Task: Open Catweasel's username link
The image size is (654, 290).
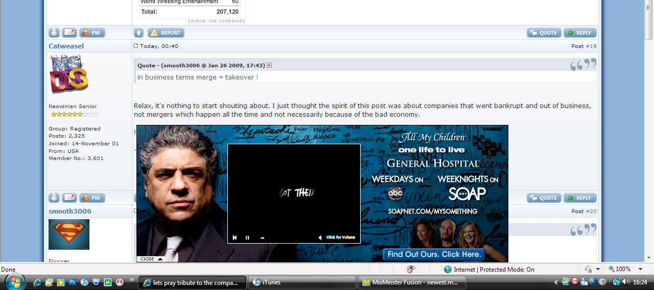Action: [x=66, y=46]
